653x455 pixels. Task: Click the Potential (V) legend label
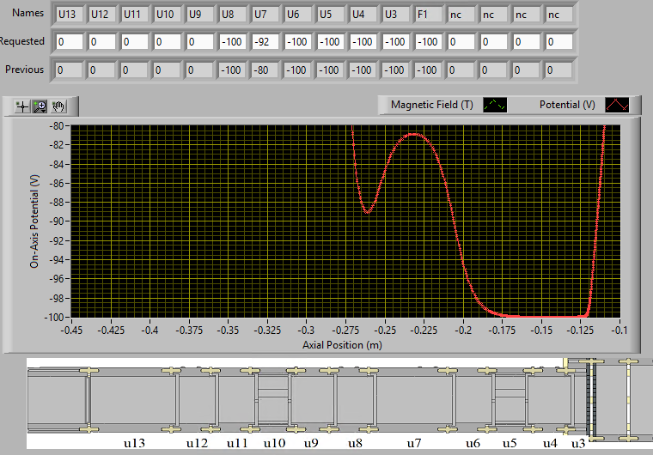[567, 105]
